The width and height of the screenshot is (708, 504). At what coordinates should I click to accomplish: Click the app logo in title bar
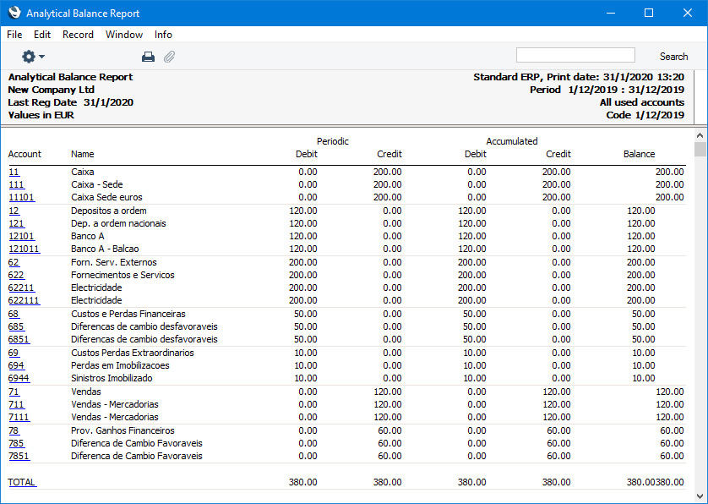14,13
